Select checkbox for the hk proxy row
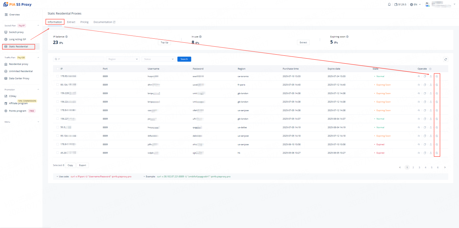 (58, 153)
